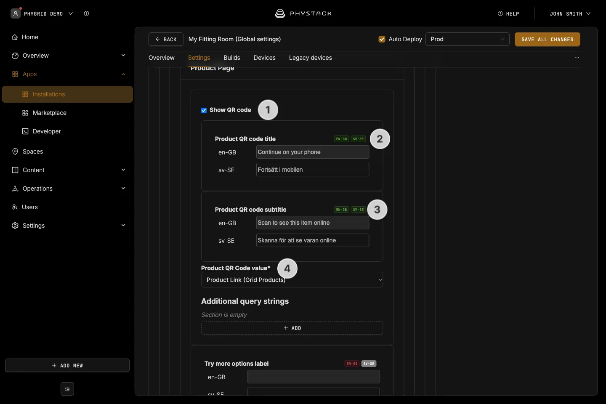This screenshot has height=404, width=606.
Task: Click the Content list icon
Action: click(x=15, y=170)
